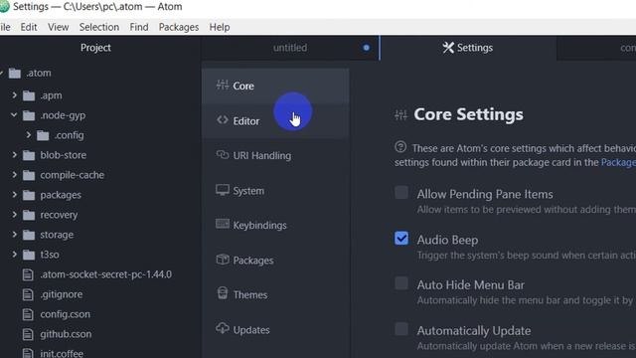Click the Editor code-brackets icon

[223, 119]
